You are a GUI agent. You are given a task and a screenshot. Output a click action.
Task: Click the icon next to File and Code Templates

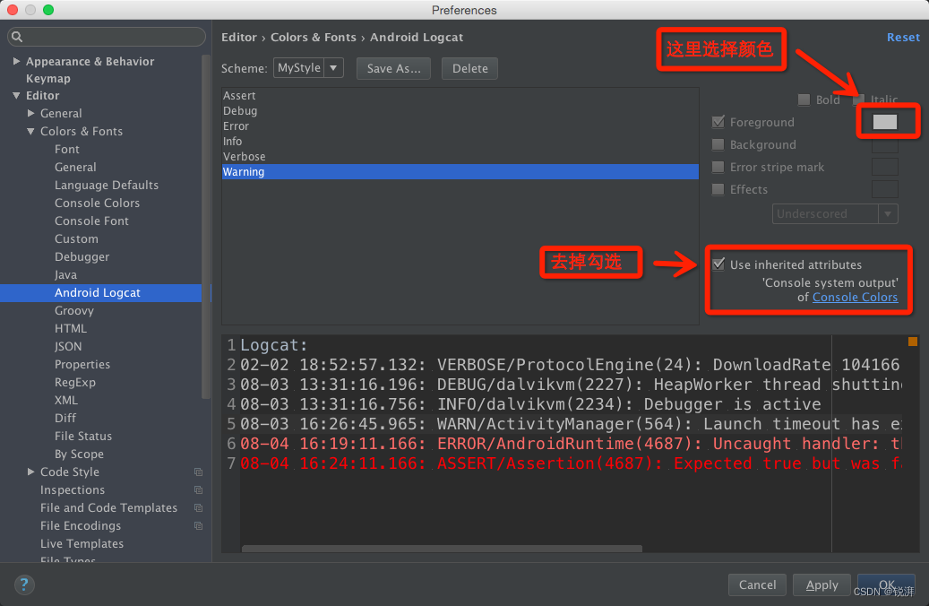[x=199, y=507]
